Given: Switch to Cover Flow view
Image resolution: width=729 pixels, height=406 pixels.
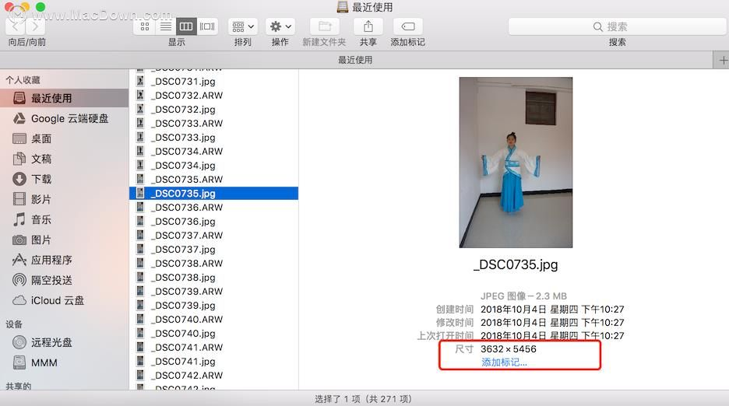Looking at the screenshot, I should [207, 26].
